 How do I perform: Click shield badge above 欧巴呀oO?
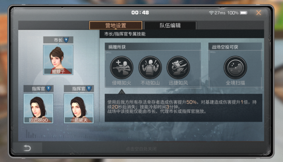pos(49,88)
